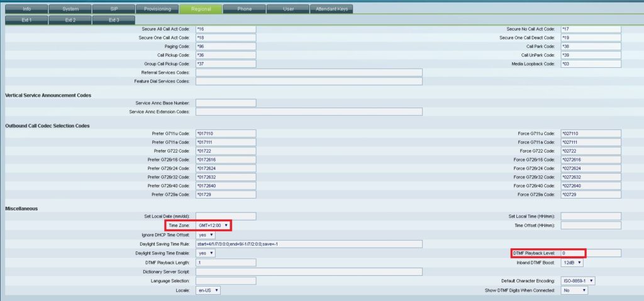Open the Ext 1 tab
This screenshot has height=301, width=644.
(26, 20)
